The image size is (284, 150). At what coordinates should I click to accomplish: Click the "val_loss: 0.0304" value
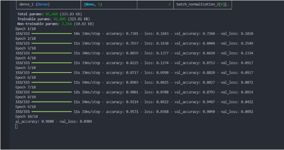click(x=76, y=121)
